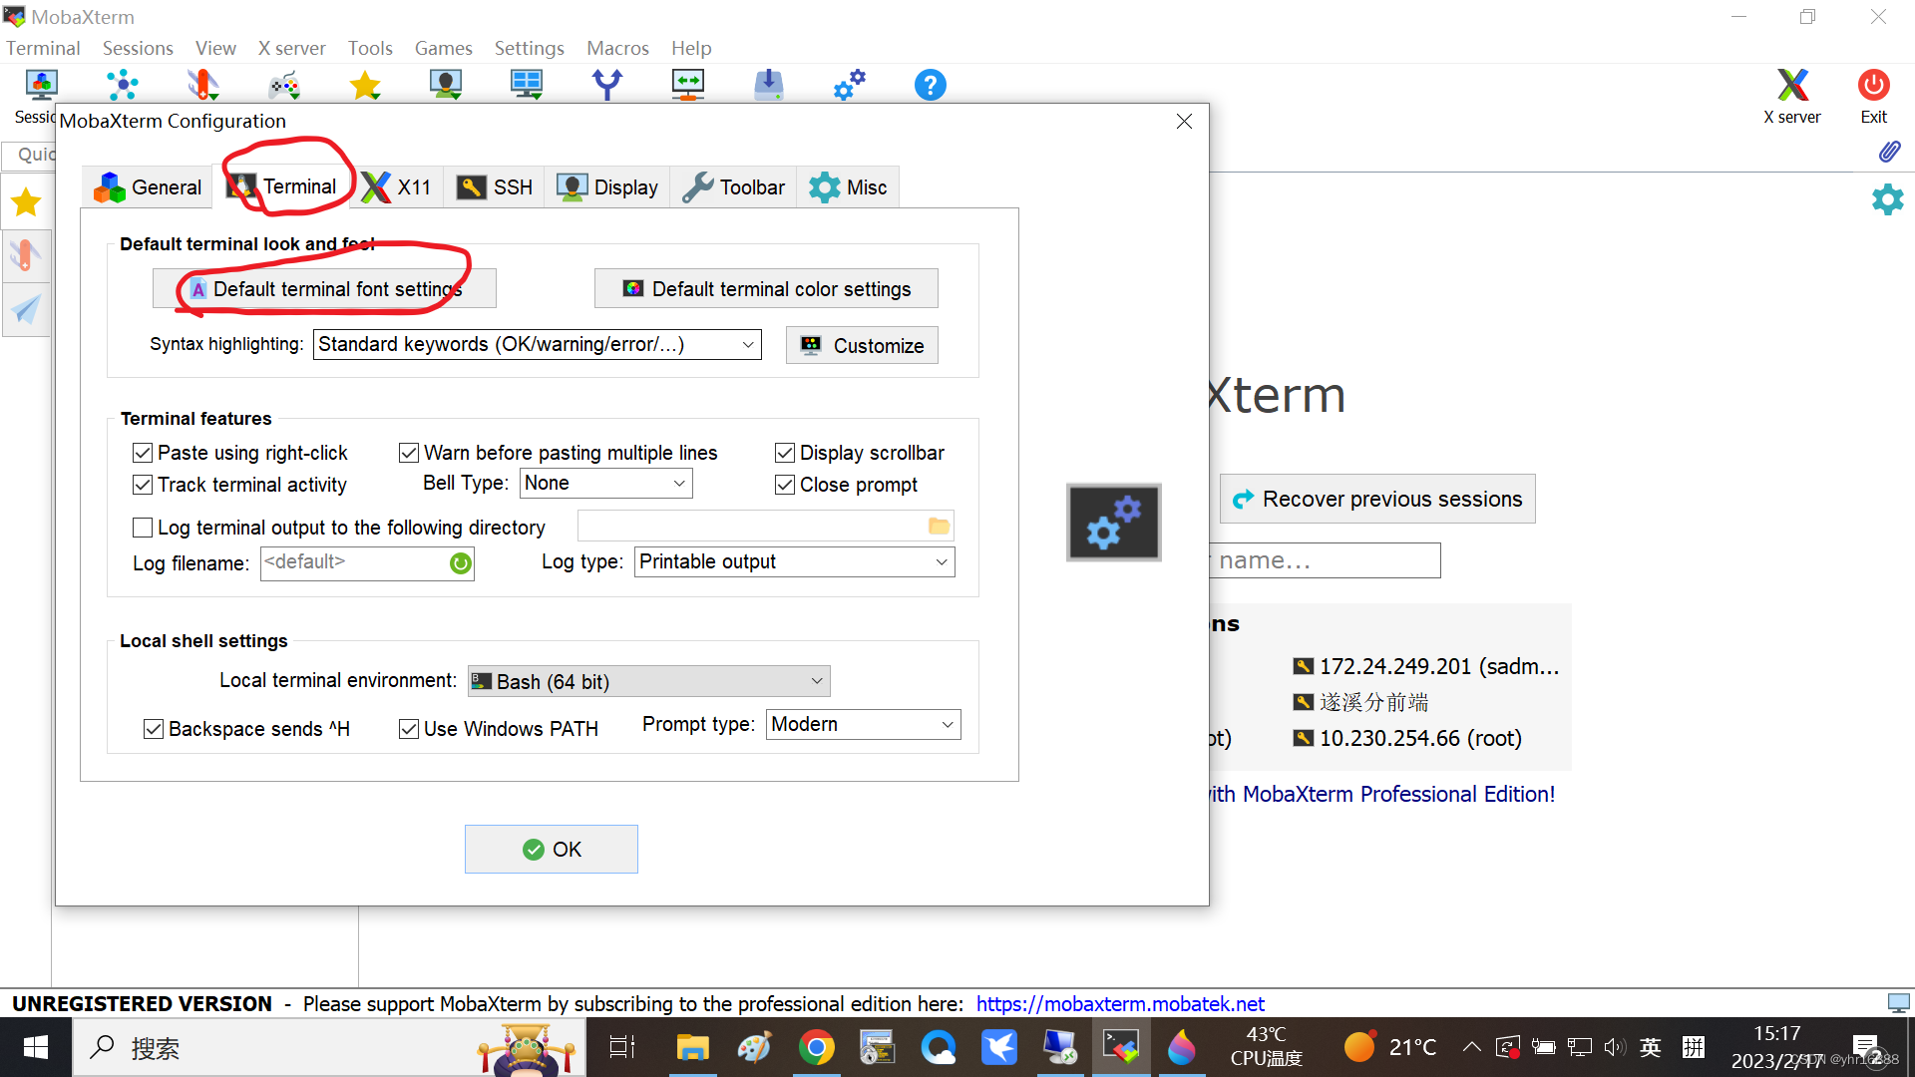This screenshot has width=1915, height=1077.
Task: Open the Servers toolbar icon
Action: pos(122,86)
